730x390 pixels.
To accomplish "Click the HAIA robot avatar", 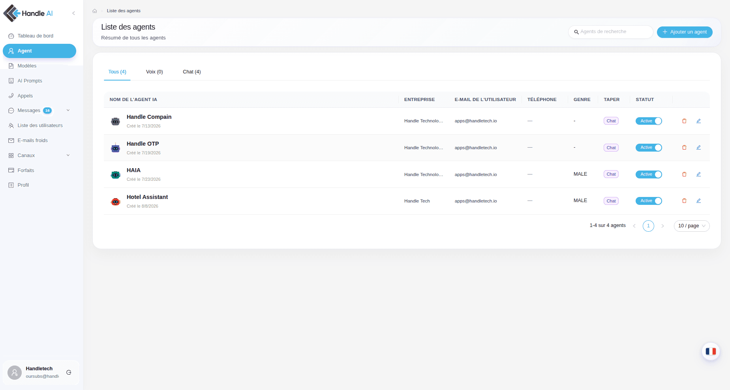I will [115, 174].
